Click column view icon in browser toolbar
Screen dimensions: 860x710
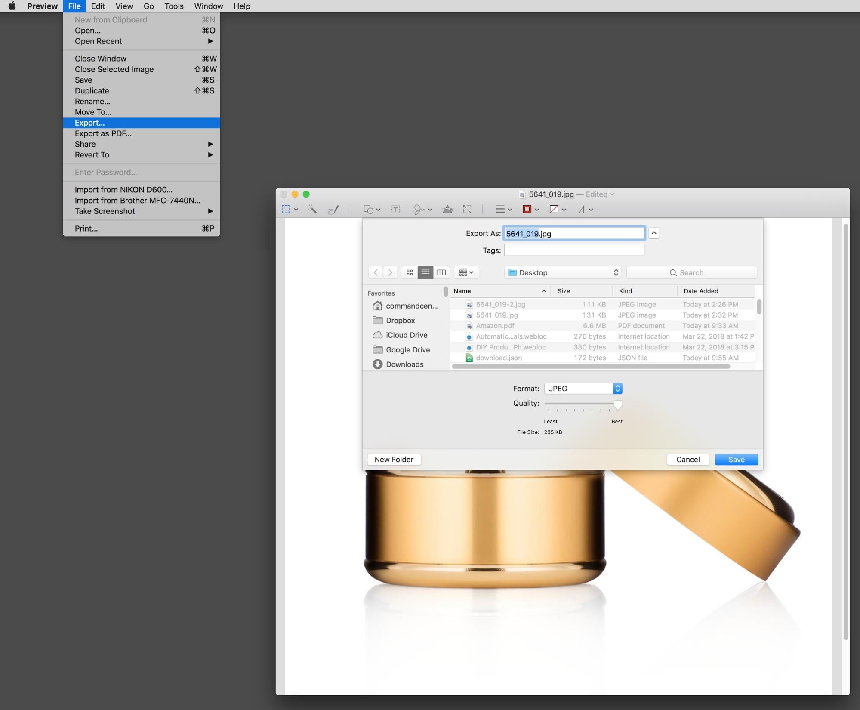pyautogui.click(x=441, y=272)
